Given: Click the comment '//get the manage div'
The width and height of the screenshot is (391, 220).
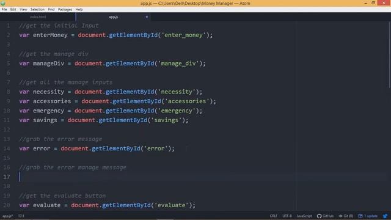Looking at the screenshot, I should coord(54,54).
